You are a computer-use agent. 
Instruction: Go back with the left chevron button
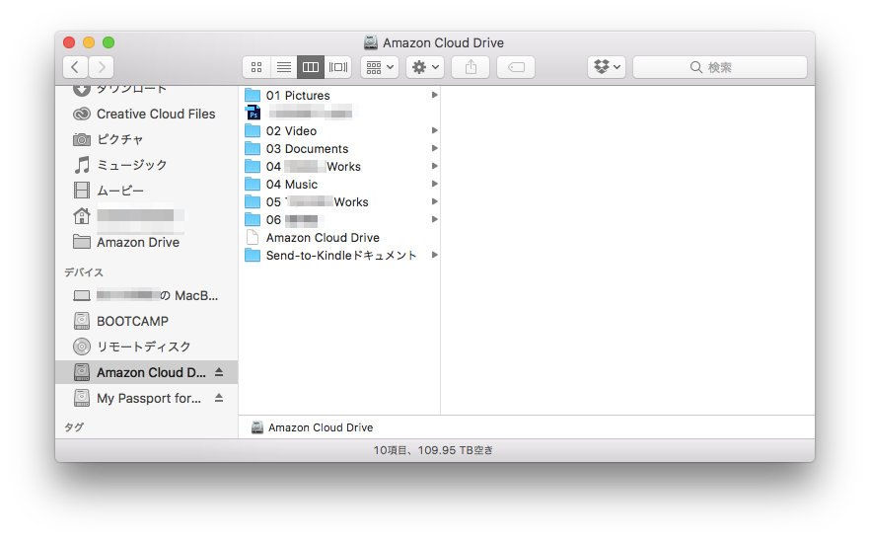pyautogui.click(x=75, y=67)
